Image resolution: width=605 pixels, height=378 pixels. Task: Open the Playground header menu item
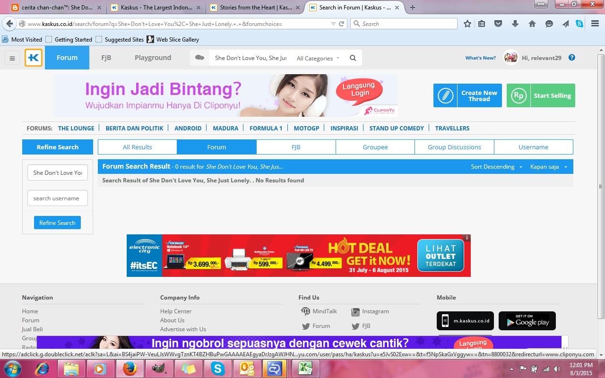click(153, 58)
